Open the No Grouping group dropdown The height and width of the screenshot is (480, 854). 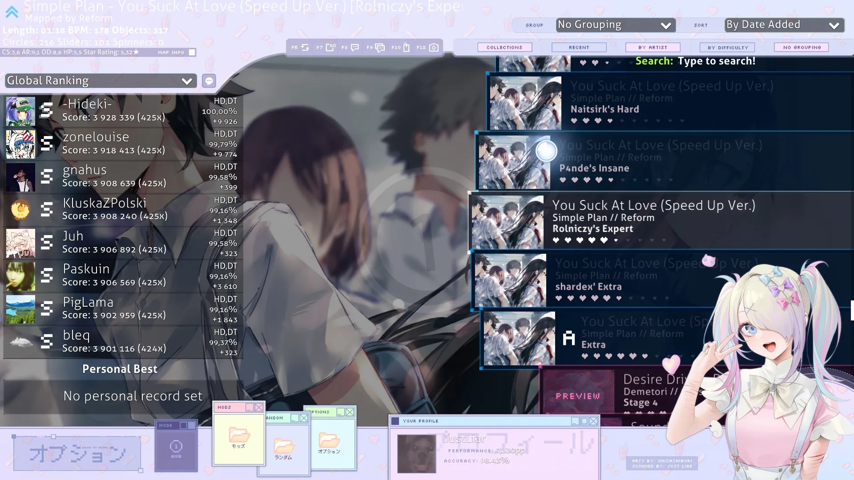(x=616, y=25)
